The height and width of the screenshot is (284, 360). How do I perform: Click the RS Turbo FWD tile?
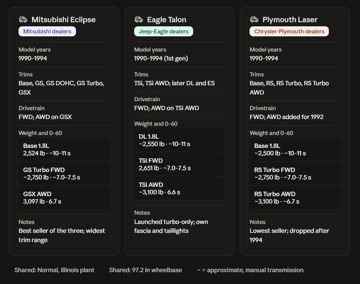pos(295,174)
